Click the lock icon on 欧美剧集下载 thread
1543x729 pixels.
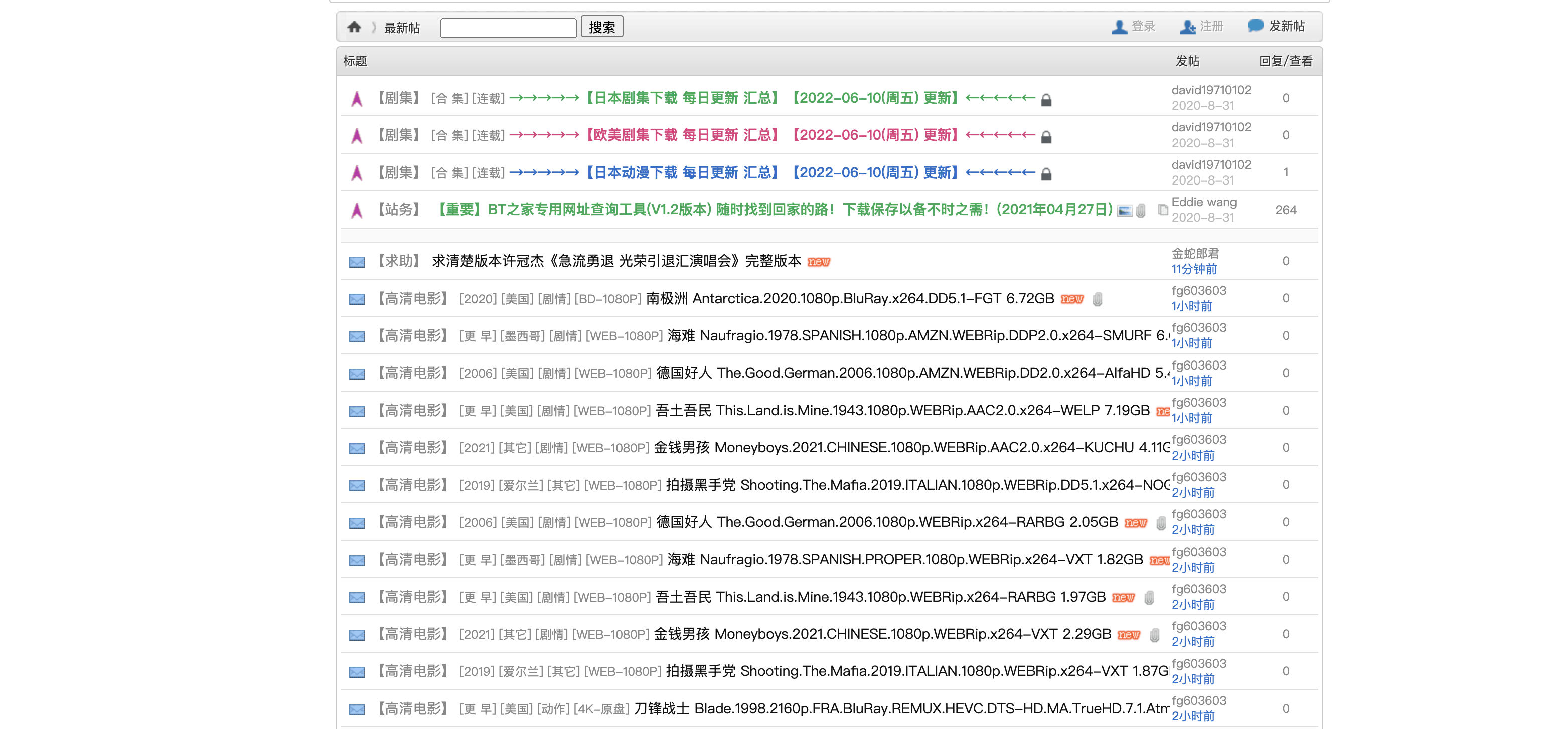(x=1046, y=137)
